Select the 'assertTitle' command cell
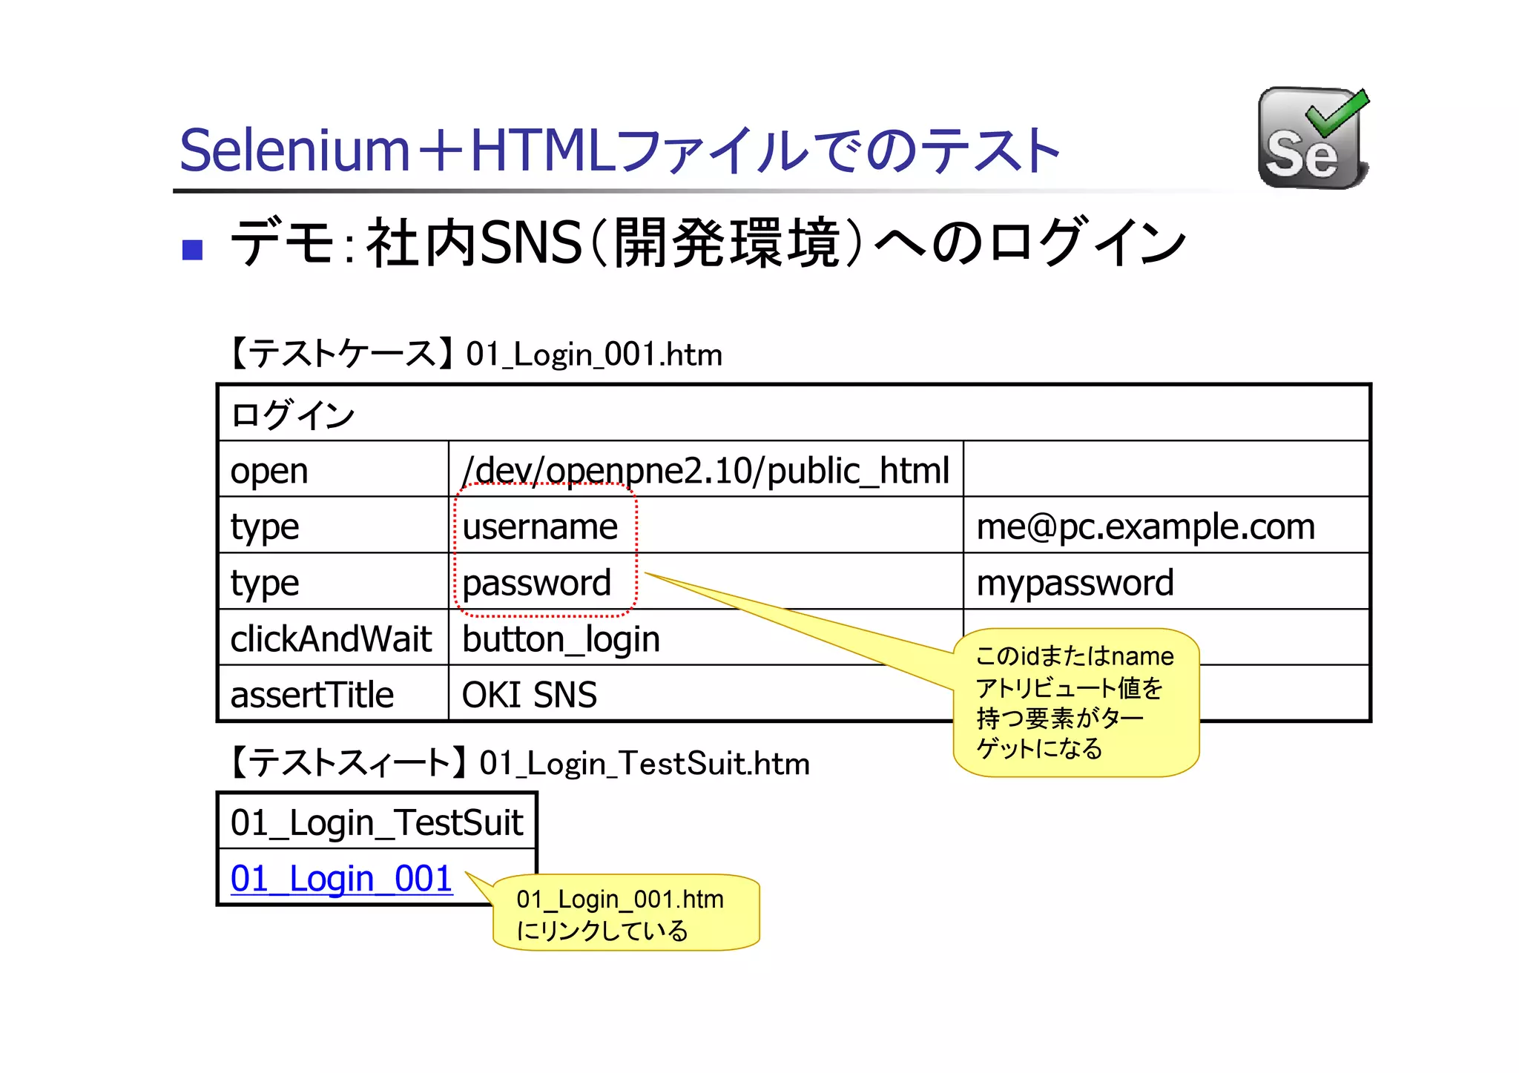Viewport: 1519px width, 1073px height. point(334,693)
